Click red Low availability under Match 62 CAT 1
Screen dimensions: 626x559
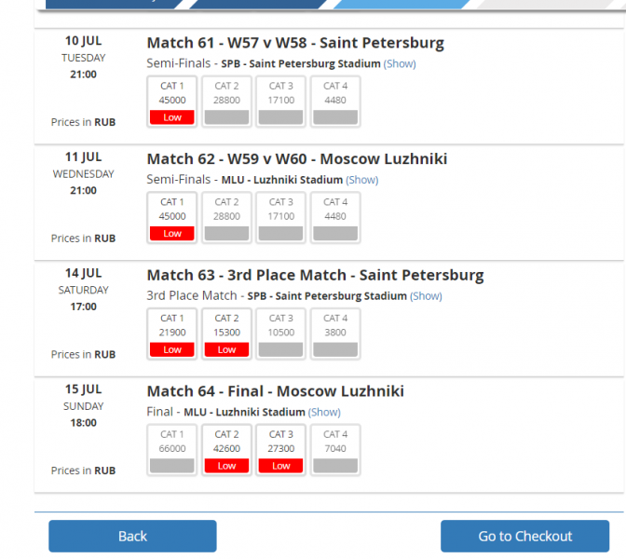pyautogui.click(x=172, y=234)
